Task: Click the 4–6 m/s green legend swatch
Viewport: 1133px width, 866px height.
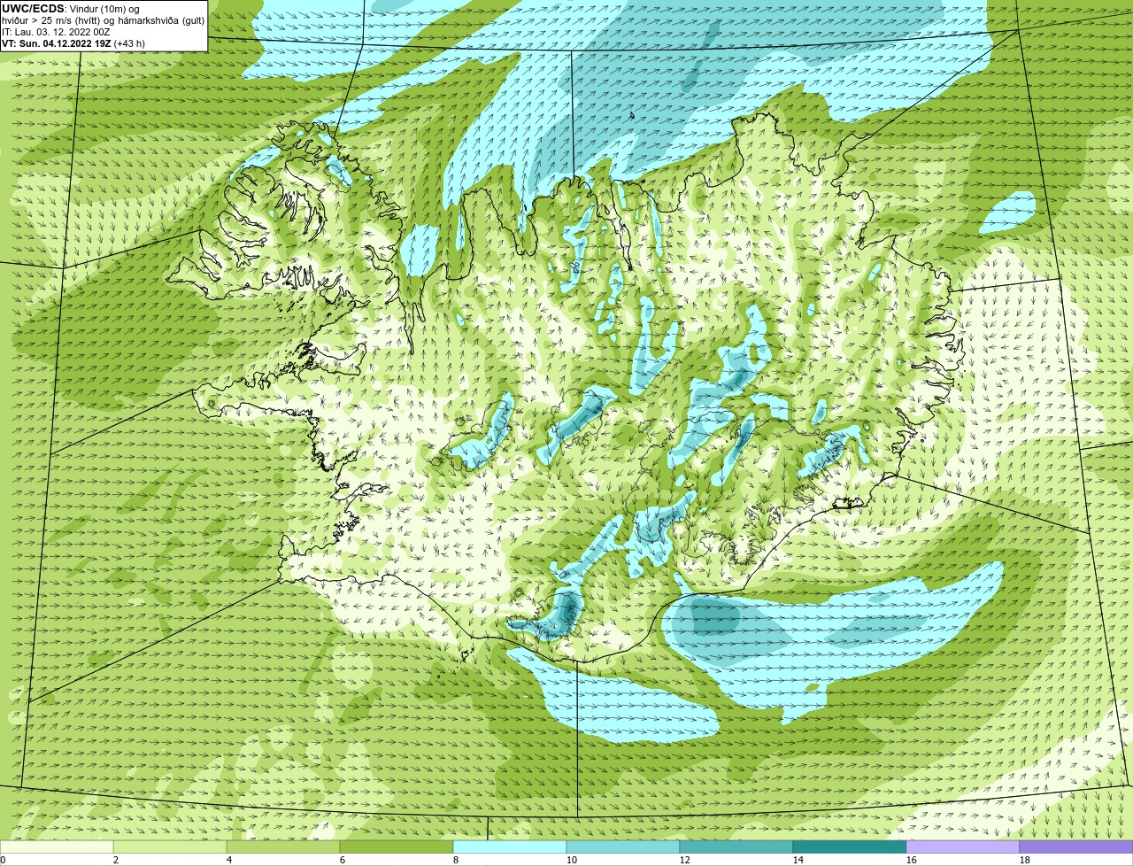Action: click(283, 847)
